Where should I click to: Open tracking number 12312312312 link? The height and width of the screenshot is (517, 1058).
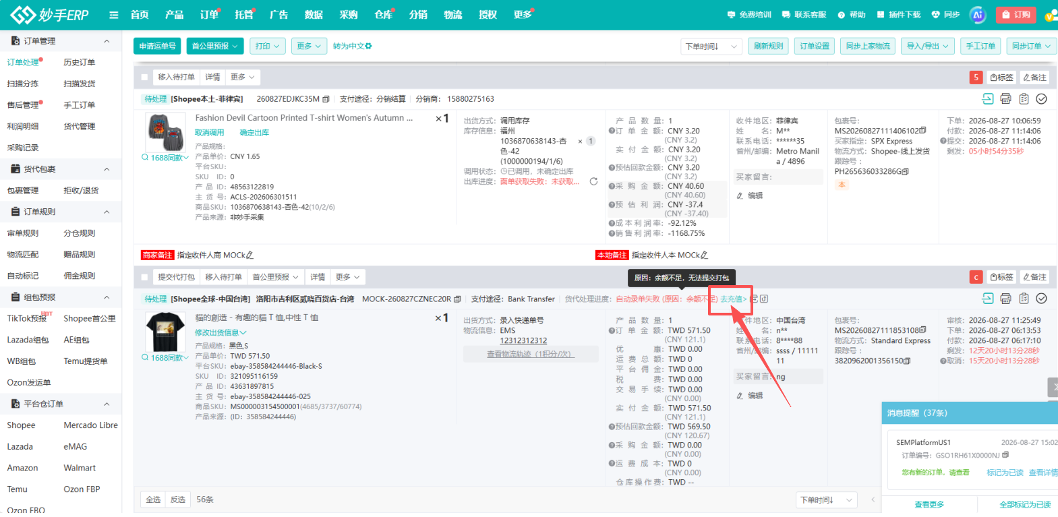(523, 341)
